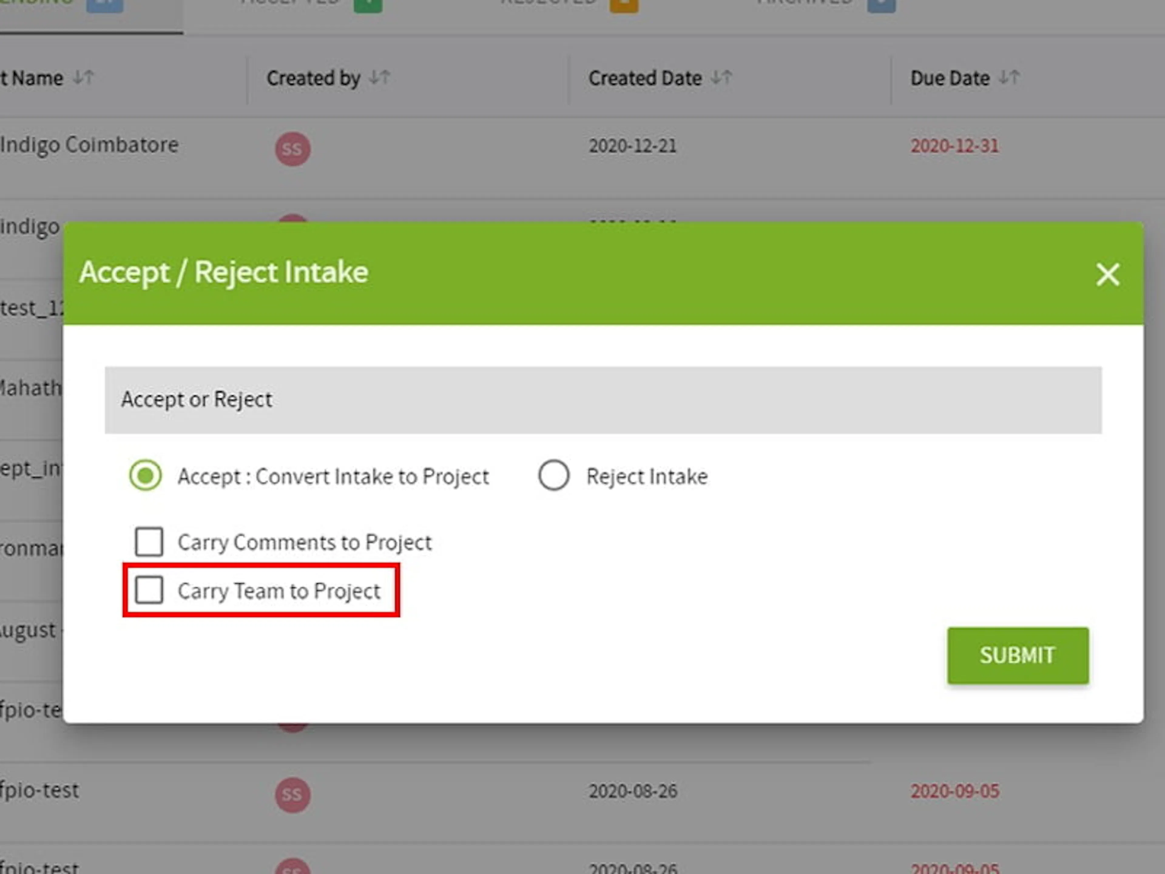Select the Reject Intake radio button

pos(554,475)
